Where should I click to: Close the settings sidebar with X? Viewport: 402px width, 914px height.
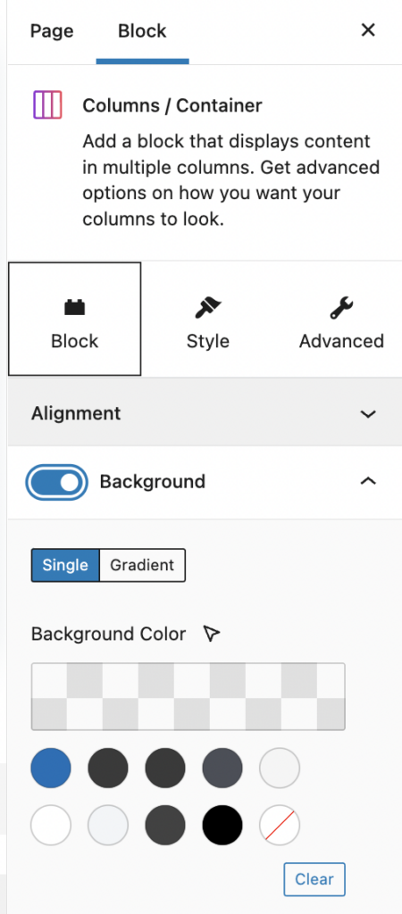[x=368, y=30]
